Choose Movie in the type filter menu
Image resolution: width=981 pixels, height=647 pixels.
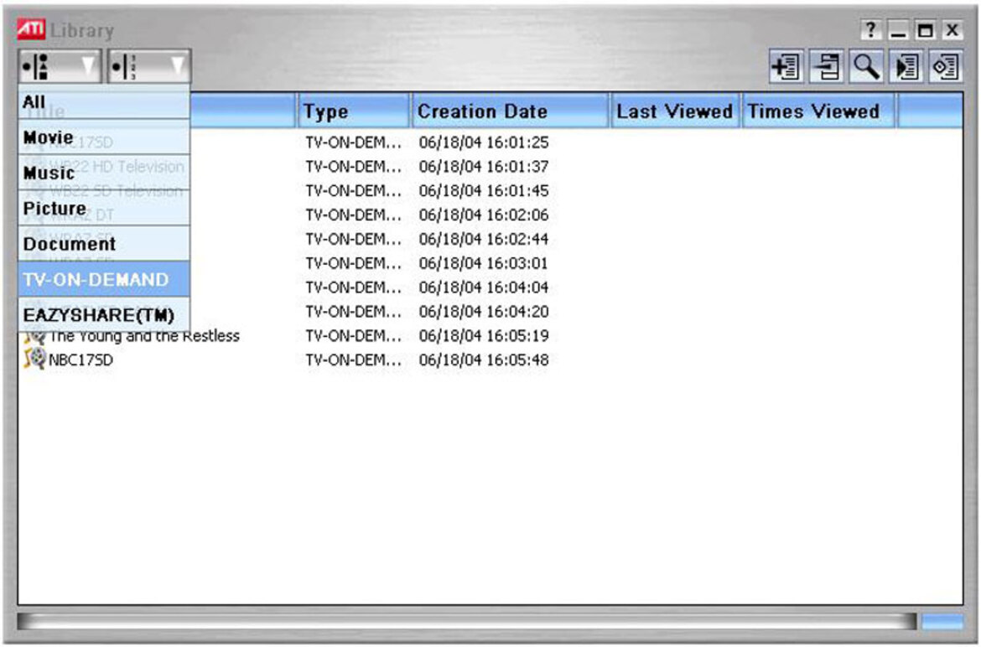pyautogui.click(x=105, y=137)
